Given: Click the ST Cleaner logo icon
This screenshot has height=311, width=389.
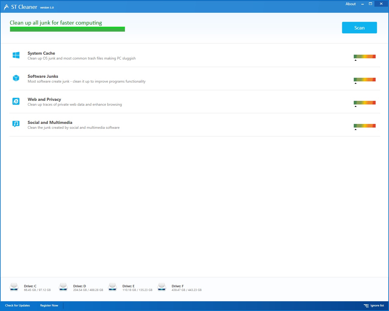Looking at the screenshot, I should point(6,7).
